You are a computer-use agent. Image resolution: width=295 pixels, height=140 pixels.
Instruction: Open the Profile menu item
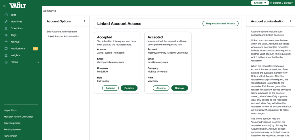14,62
